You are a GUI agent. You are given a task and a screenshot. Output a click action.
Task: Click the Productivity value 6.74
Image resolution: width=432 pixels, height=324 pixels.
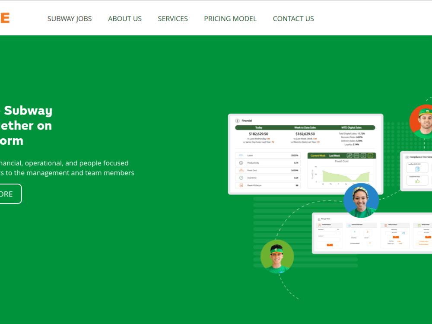point(296,163)
